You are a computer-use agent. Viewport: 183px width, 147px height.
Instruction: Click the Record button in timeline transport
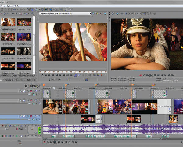coord(45,142)
